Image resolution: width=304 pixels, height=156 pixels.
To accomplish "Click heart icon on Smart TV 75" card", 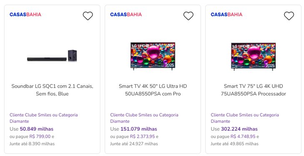I will tap(289, 16).
